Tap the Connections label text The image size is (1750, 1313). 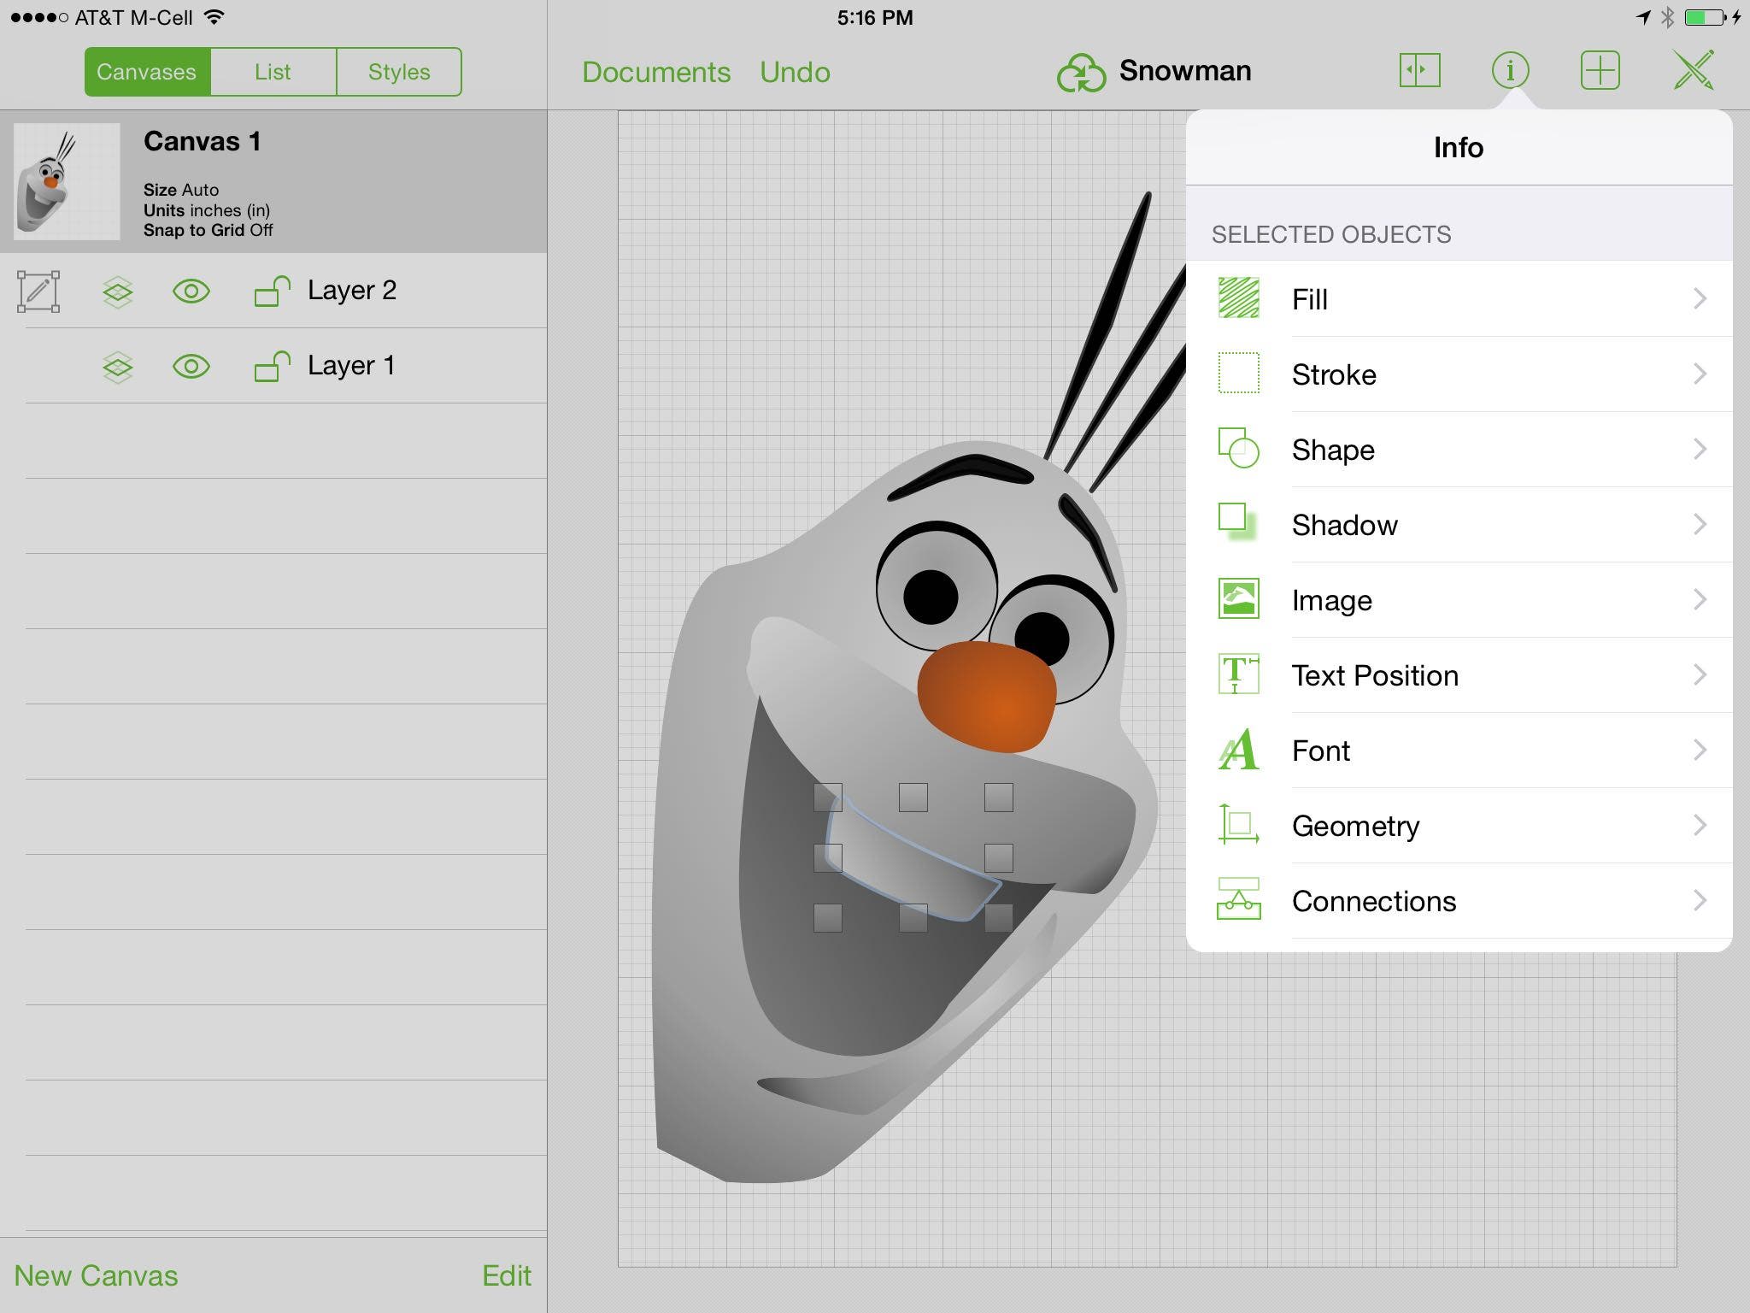coord(1374,901)
